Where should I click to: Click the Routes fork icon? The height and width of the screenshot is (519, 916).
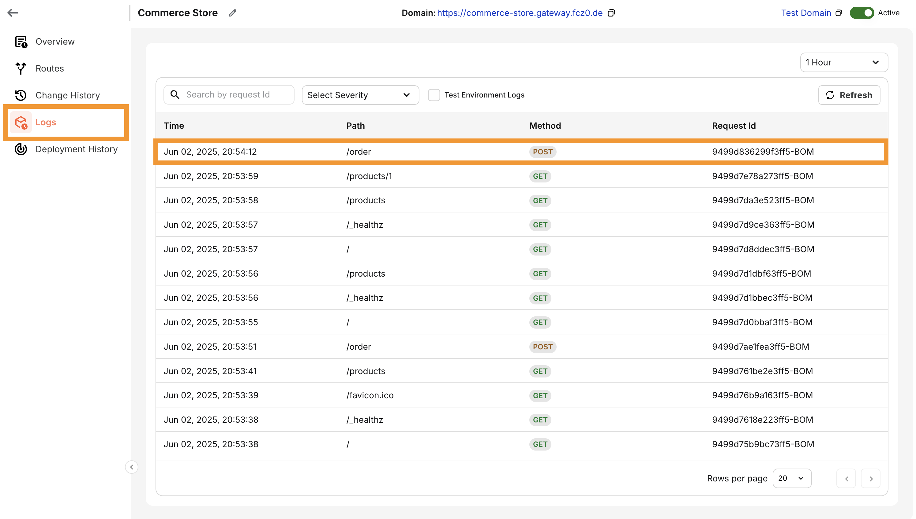click(x=21, y=68)
